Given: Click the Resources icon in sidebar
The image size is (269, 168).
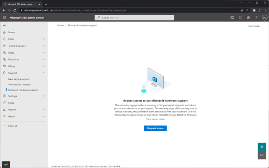Looking at the screenshot, I should pyautogui.click(x=4, y=59).
